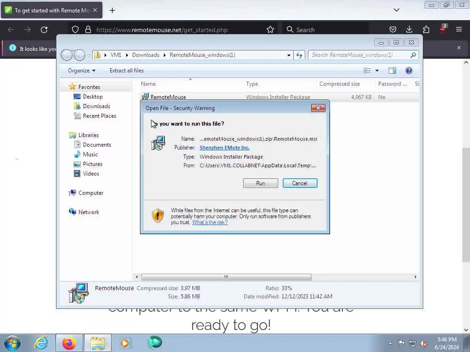Select Favorites in the navigation pane
The height and width of the screenshot is (352, 470).
click(x=89, y=87)
